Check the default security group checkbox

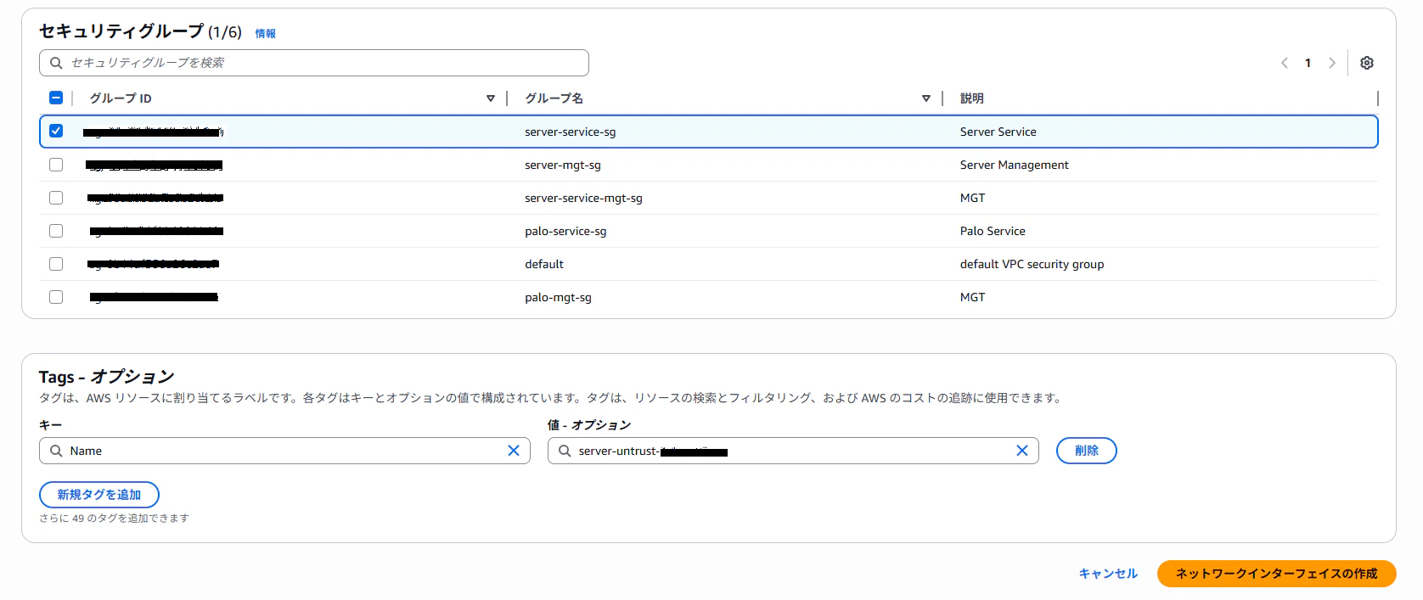pos(56,264)
